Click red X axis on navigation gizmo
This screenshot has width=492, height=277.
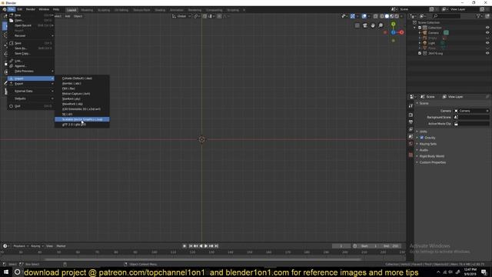[x=401, y=32]
